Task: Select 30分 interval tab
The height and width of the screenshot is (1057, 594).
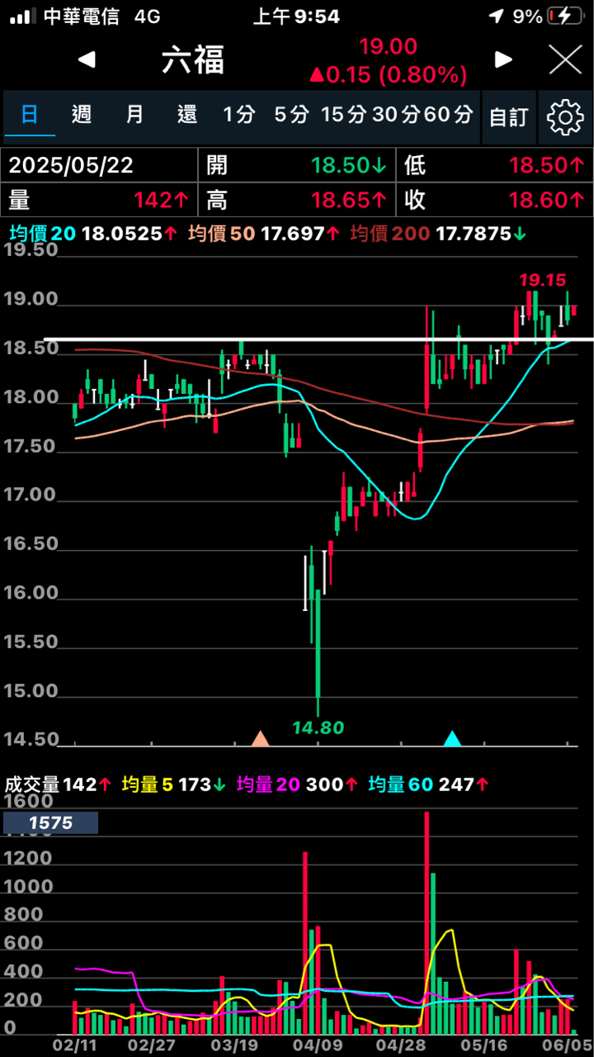Action: click(395, 115)
